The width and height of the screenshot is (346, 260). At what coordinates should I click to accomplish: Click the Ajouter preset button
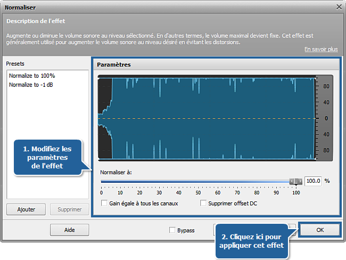click(26, 209)
